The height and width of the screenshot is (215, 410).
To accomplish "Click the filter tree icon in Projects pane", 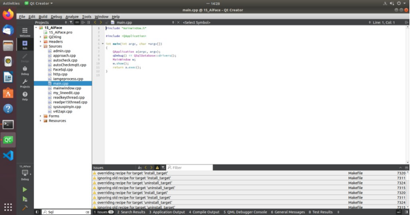I will 71,22.
